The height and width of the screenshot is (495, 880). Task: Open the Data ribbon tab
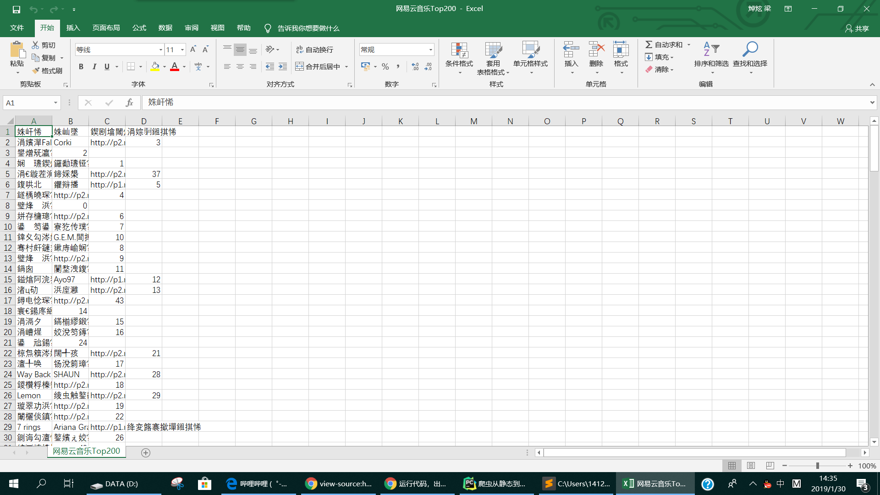(165, 28)
